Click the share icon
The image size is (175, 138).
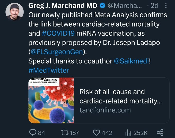(160, 133)
